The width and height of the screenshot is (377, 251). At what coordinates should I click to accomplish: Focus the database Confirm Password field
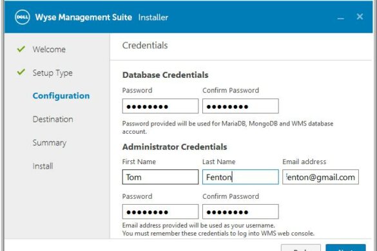coord(240,106)
